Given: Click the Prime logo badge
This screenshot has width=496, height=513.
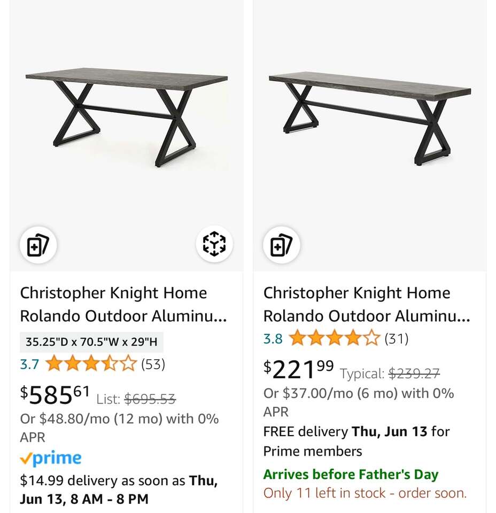Looking at the screenshot, I should pyautogui.click(x=51, y=458).
